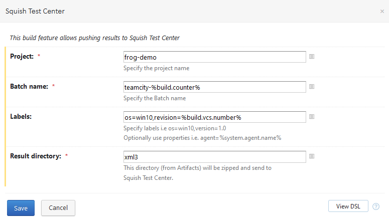This screenshot has height=222, width=389.
Task: Click parameter list icon next to Batch name
Action: click(312, 87)
